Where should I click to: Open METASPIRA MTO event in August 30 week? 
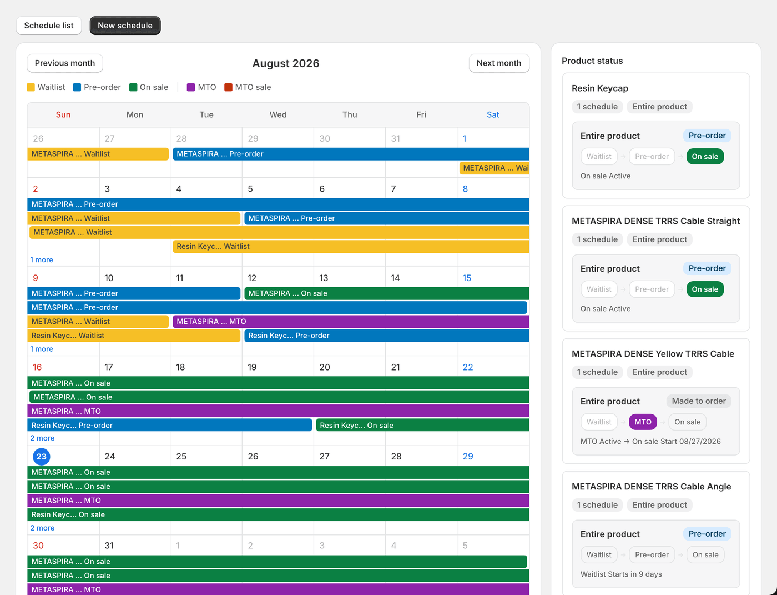[x=278, y=589]
